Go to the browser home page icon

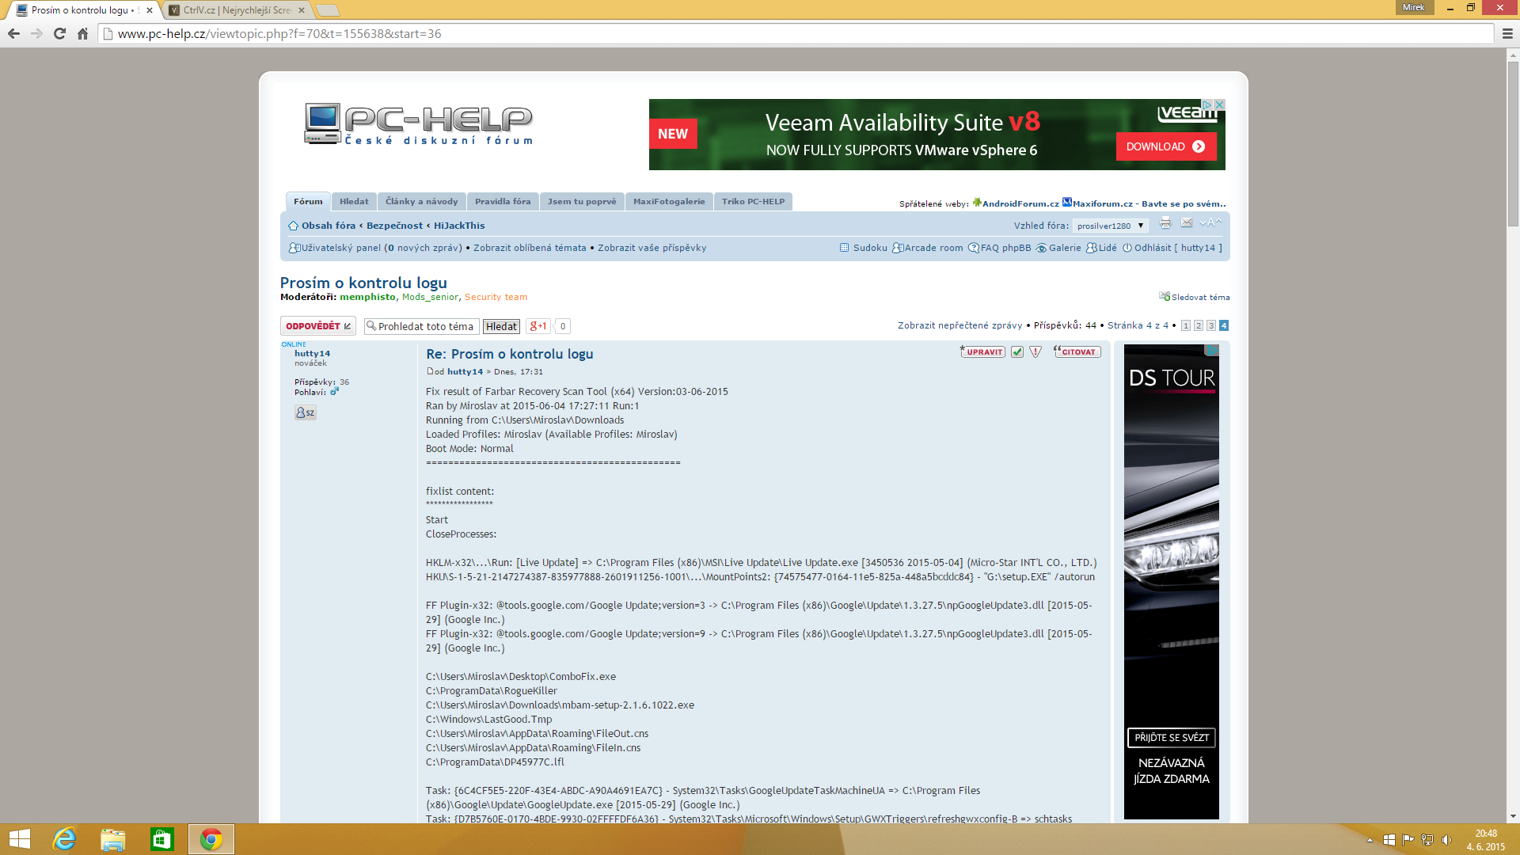point(82,33)
